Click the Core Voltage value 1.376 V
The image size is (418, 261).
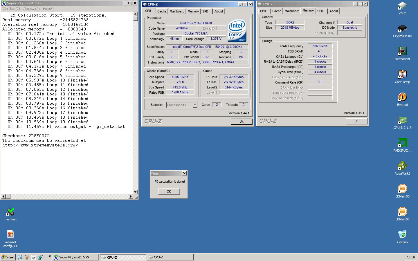click(x=216, y=39)
